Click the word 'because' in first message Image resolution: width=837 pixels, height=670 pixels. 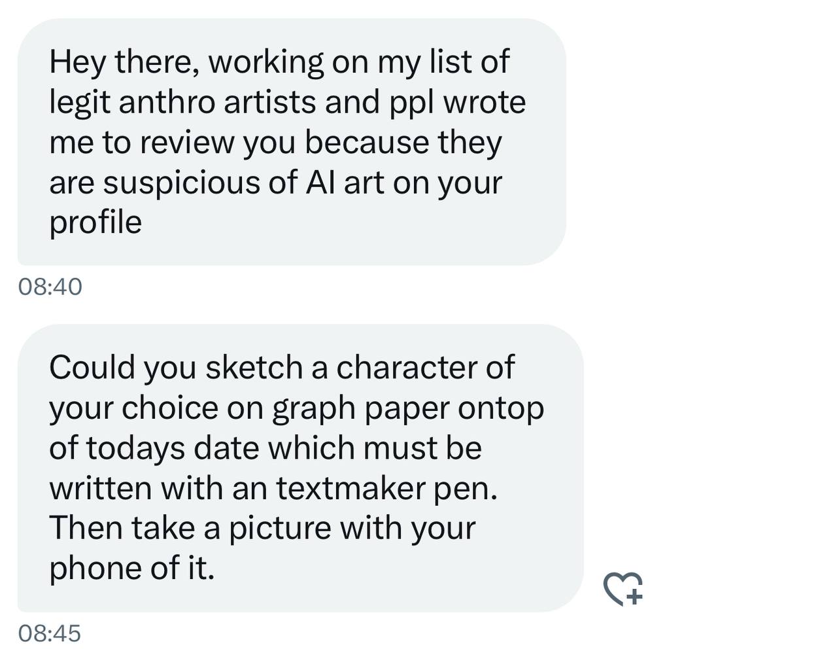[x=367, y=143]
